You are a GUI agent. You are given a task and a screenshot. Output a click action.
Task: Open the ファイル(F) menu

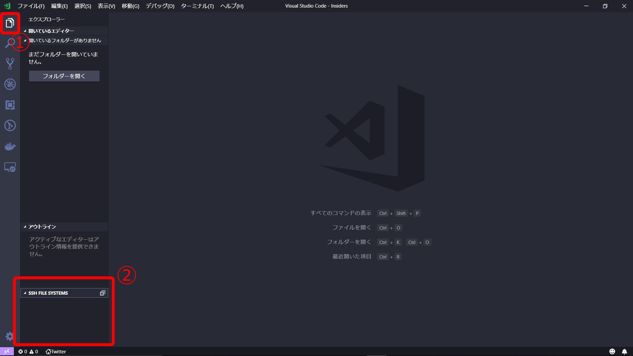click(x=31, y=6)
